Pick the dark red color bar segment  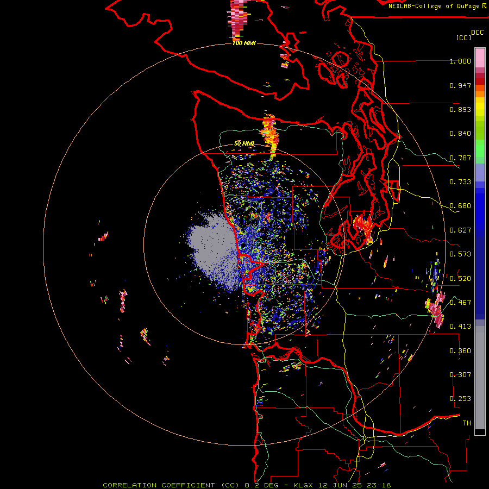tap(480, 81)
